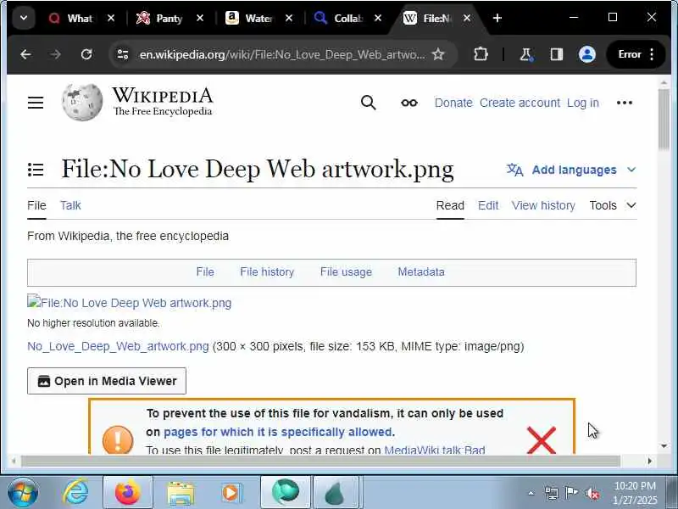678x509 pixels.
Task: Reload the current Wikipedia page
Action: click(x=86, y=54)
